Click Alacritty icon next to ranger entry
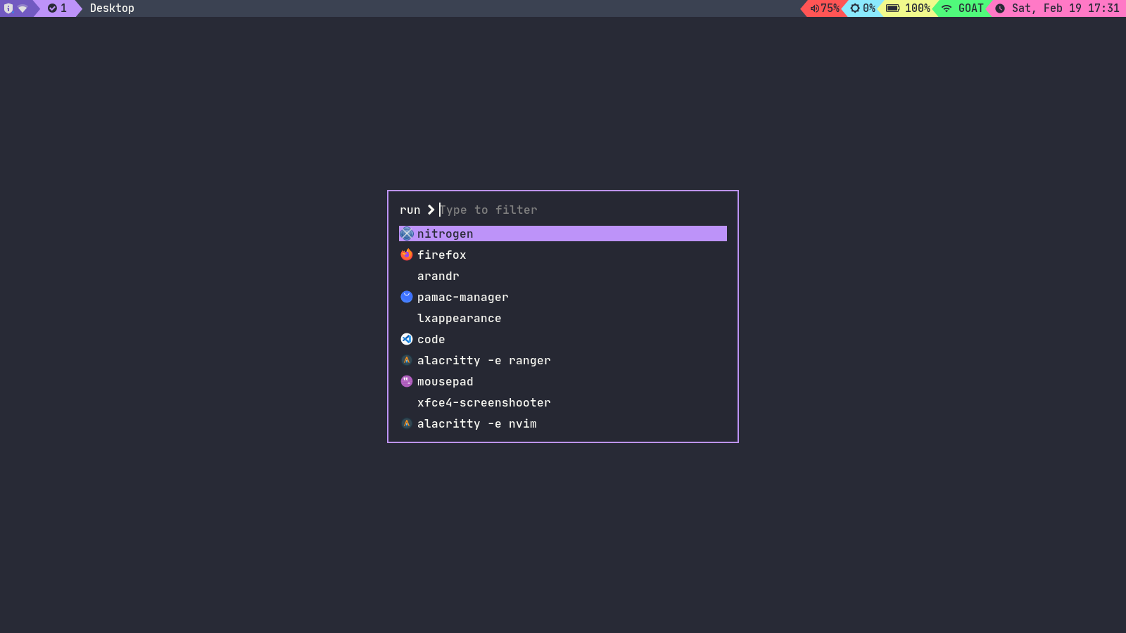 (407, 360)
